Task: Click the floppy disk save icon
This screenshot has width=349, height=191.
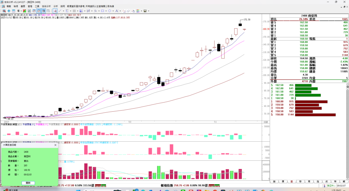Action: (x=145, y=11)
